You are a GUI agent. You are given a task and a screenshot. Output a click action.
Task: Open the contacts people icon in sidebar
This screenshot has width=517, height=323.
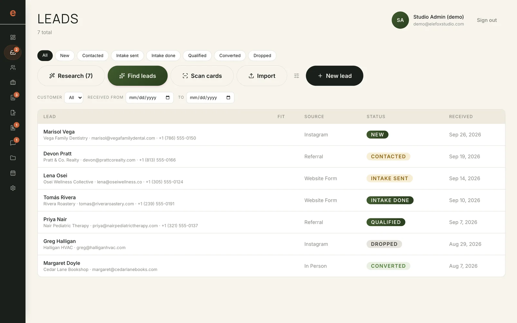pyautogui.click(x=13, y=68)
